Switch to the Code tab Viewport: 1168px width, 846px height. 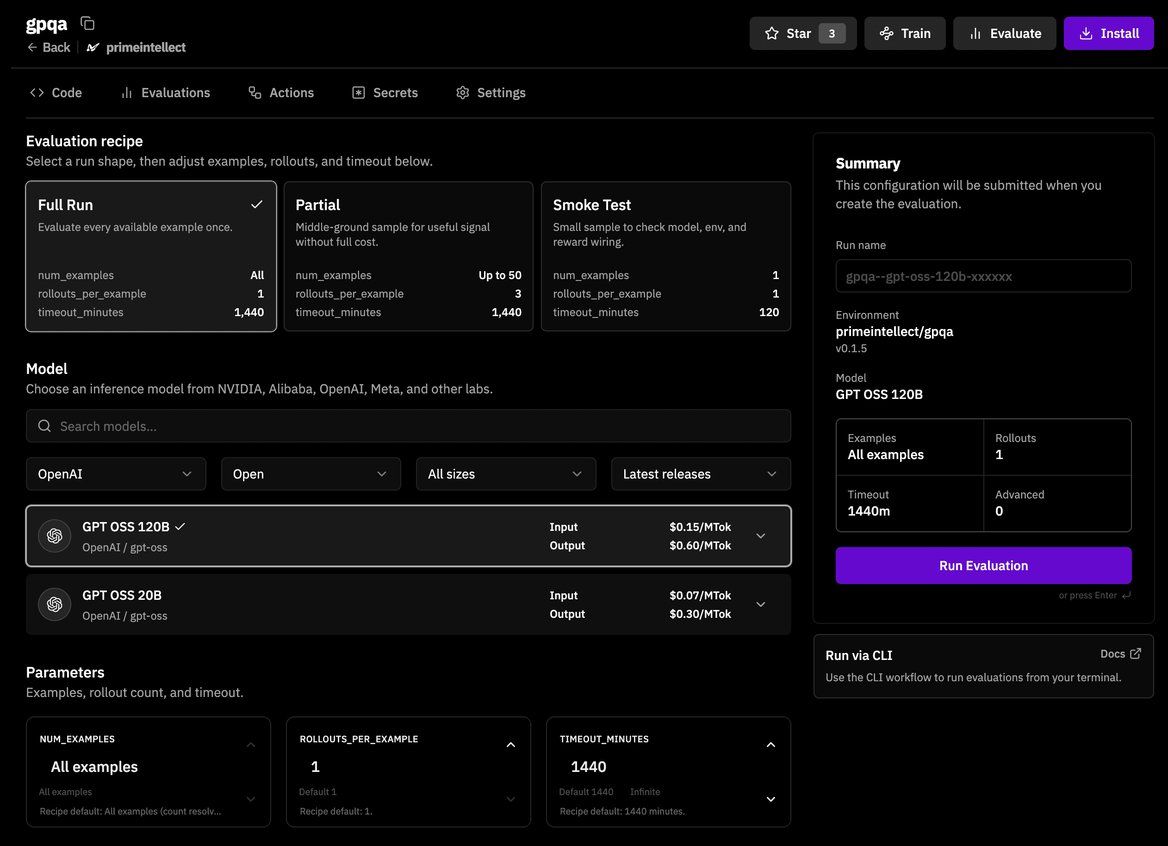pyautogui.click(x=56, y=93)
